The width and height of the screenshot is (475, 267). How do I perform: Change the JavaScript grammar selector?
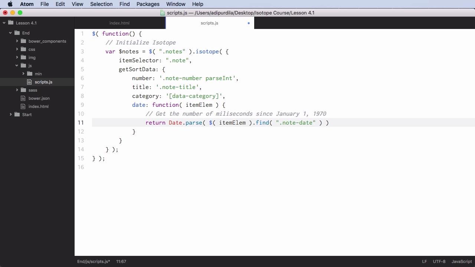point(462,261)
